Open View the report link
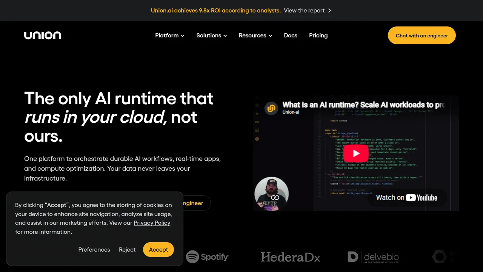483x272 pixels. tap(304, 11)
